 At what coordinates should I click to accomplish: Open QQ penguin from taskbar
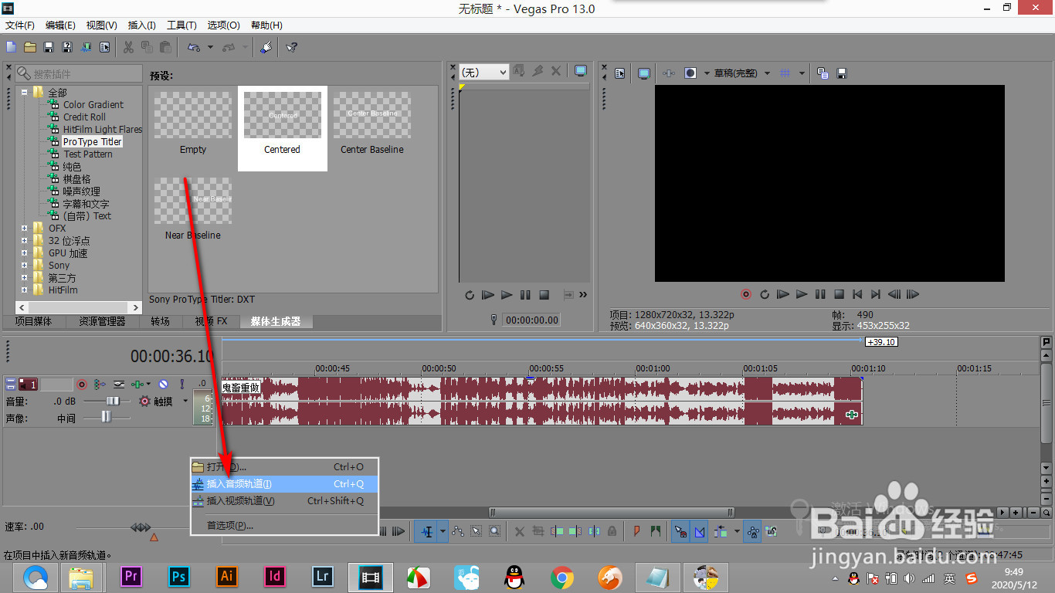tap(514, 576)
